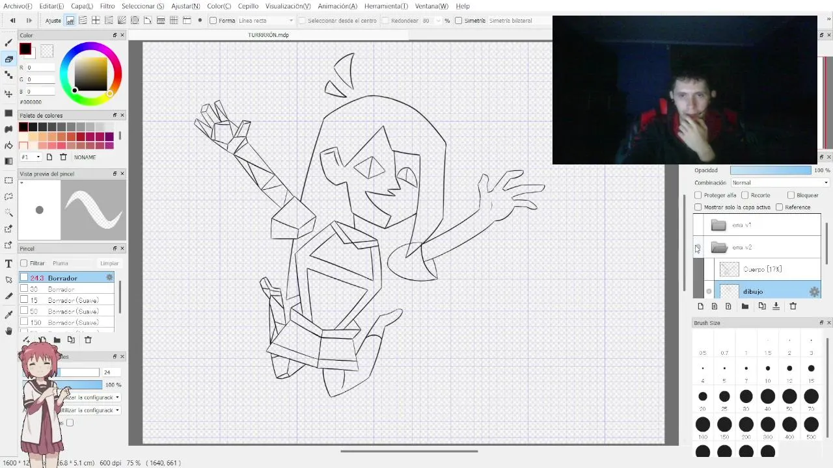Delete the selected layer with trash icon
This screenshot has height=468, width=833.
tap(793, 306)
